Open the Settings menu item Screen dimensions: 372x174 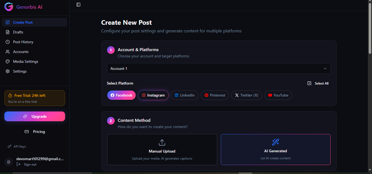(20, 71)
